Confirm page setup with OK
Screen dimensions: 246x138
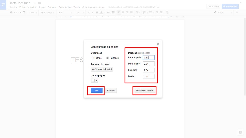[97, 90]
